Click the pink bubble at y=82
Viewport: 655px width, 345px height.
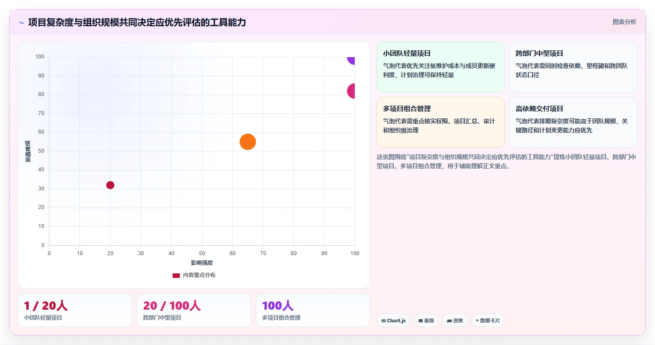(x=351, y=91)
